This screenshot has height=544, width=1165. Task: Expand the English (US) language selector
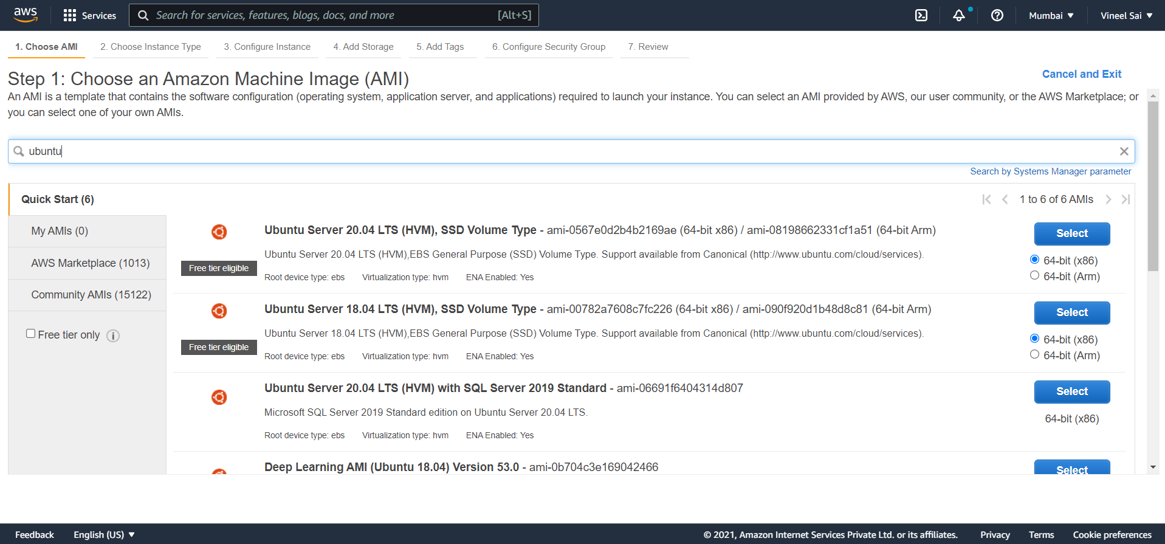tap(104, 535)
